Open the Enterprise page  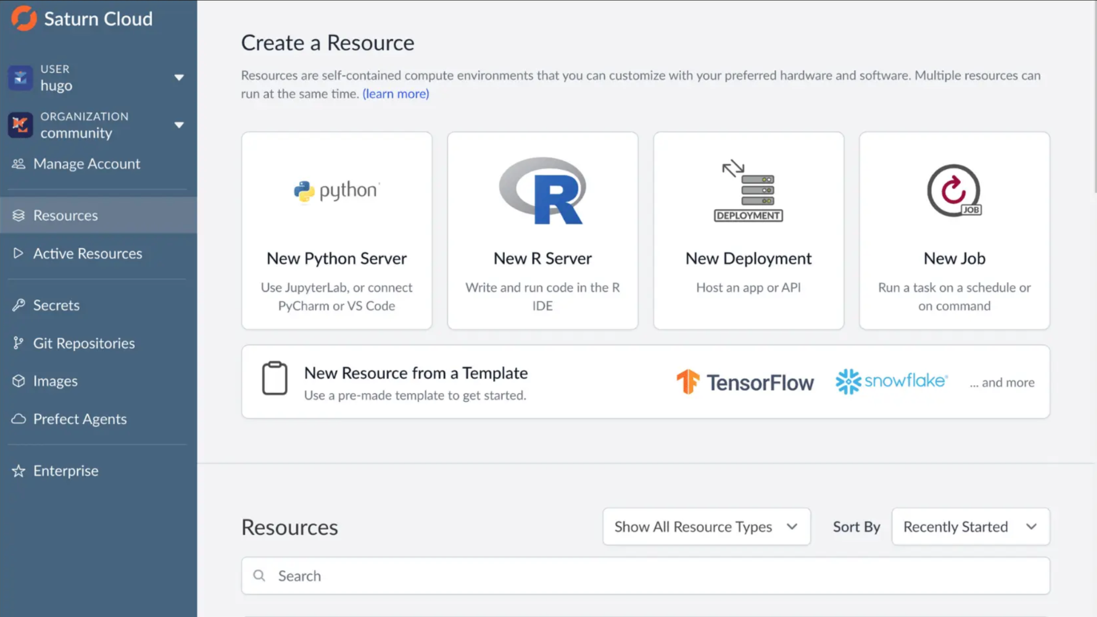pyautogui.click(x=98, y=471)
